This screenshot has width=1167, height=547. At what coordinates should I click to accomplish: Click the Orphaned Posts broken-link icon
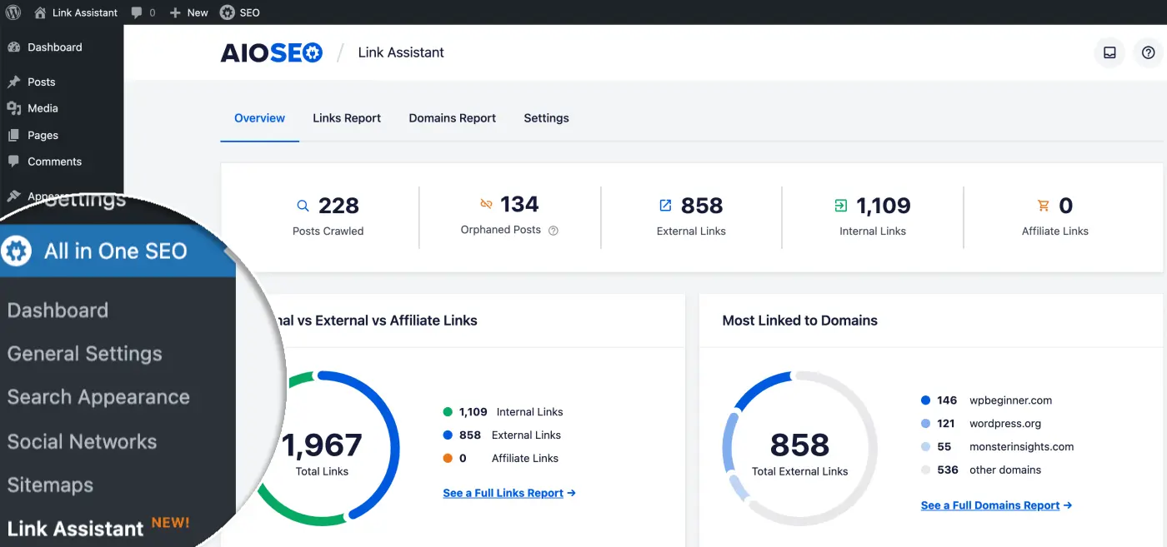pyautogui.click(x=486, y=204)
